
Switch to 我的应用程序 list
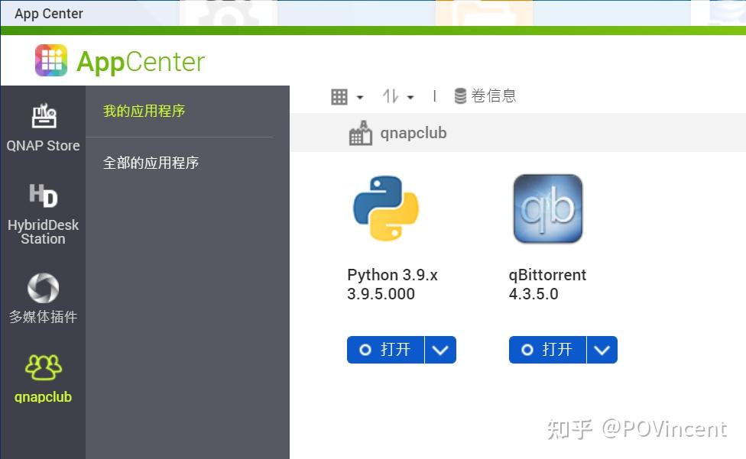(x=144, y=111)
